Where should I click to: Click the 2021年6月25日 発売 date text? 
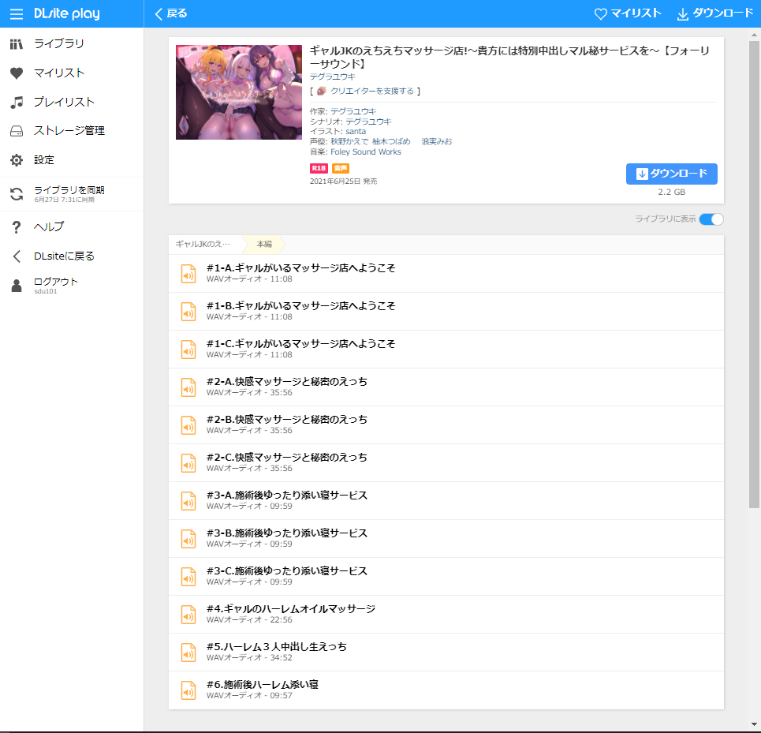(343, 181)
